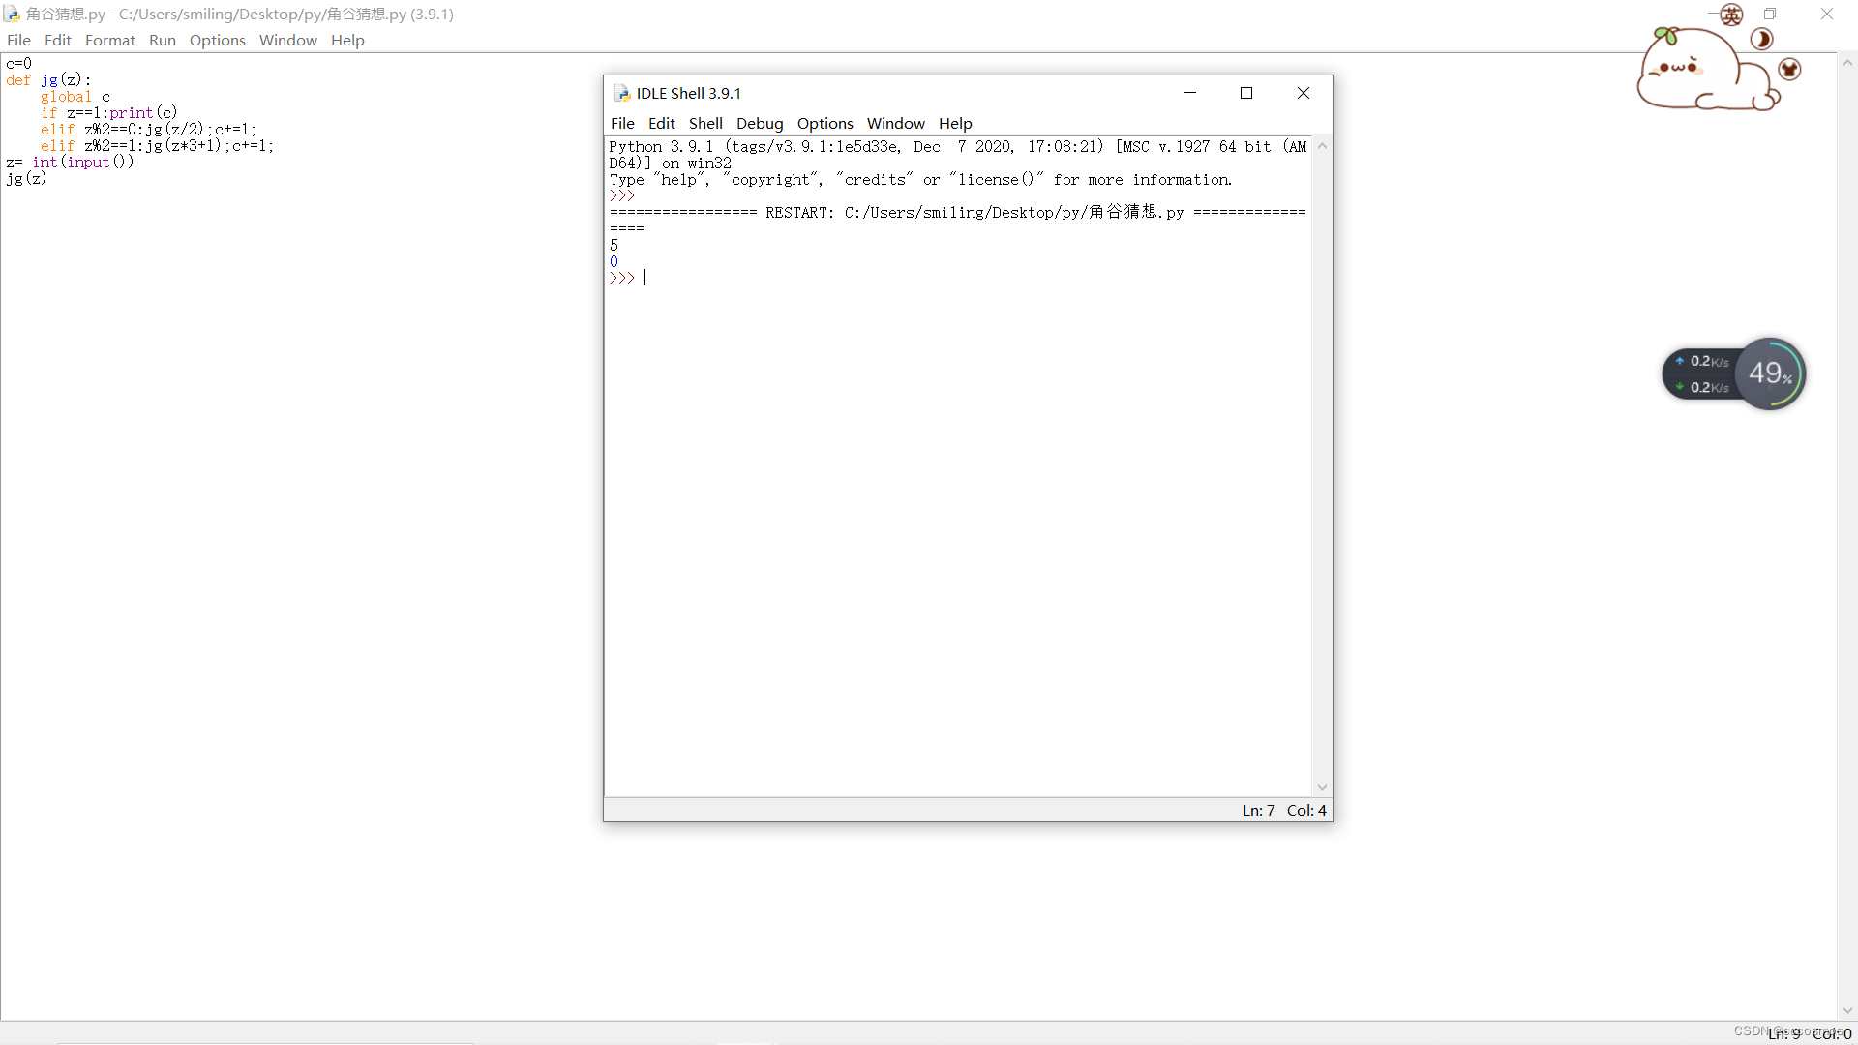This screenshot has width=1858, height=1045.
Task: Maximize the IDLE Shell window
Action: click(x=1246, y=93)
